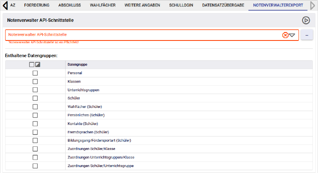
Task: Tick the Fremdsprachen (Schüler) checkbox
Action: [35, 132]
